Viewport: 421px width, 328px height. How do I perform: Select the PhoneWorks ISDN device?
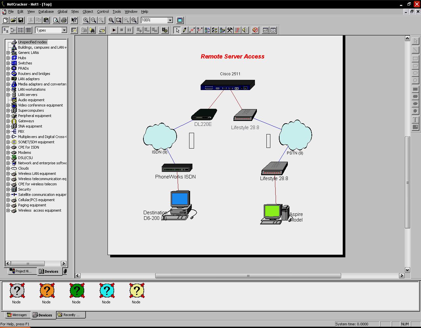coord(177,168)
